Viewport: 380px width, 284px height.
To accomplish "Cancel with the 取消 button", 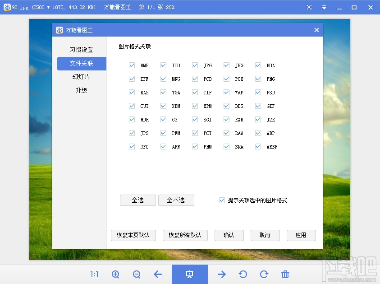I will click(265, 235).
